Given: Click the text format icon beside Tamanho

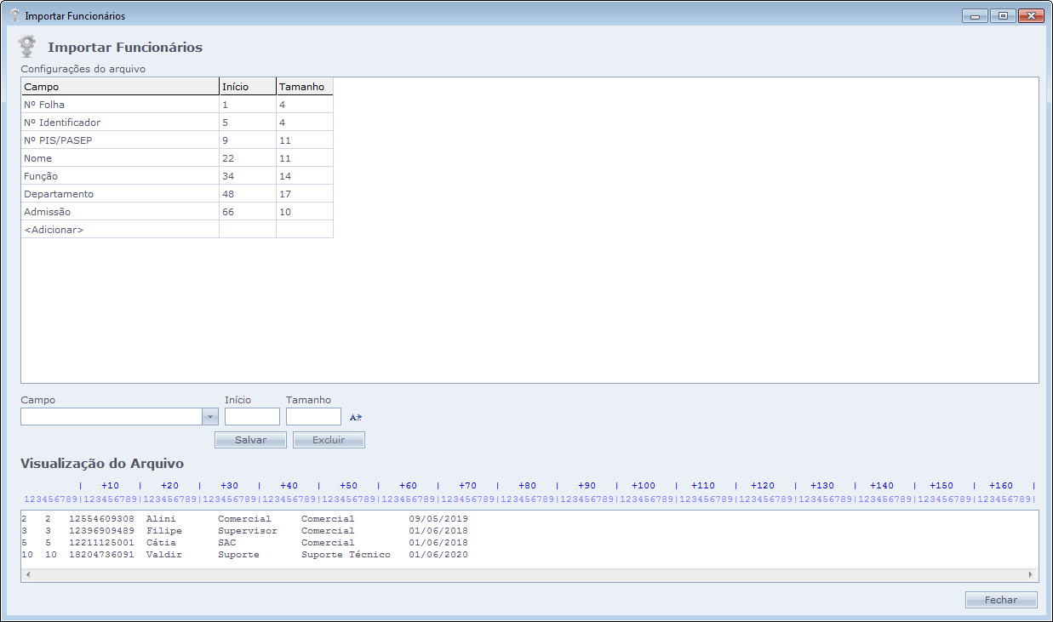Looking at the screenshot, I should point(356,417).
